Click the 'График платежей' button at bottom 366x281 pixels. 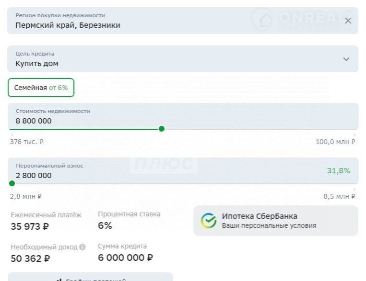[x=90, y=278]
